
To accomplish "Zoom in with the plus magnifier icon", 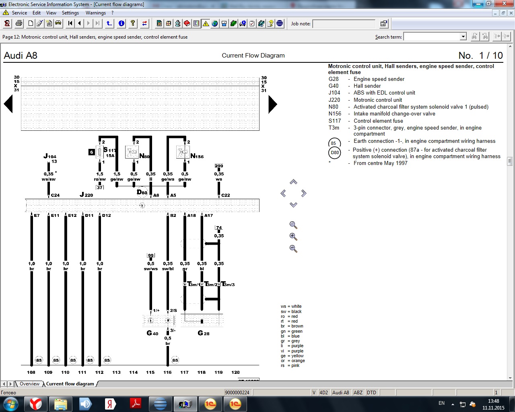I will [x=293, y=237].
